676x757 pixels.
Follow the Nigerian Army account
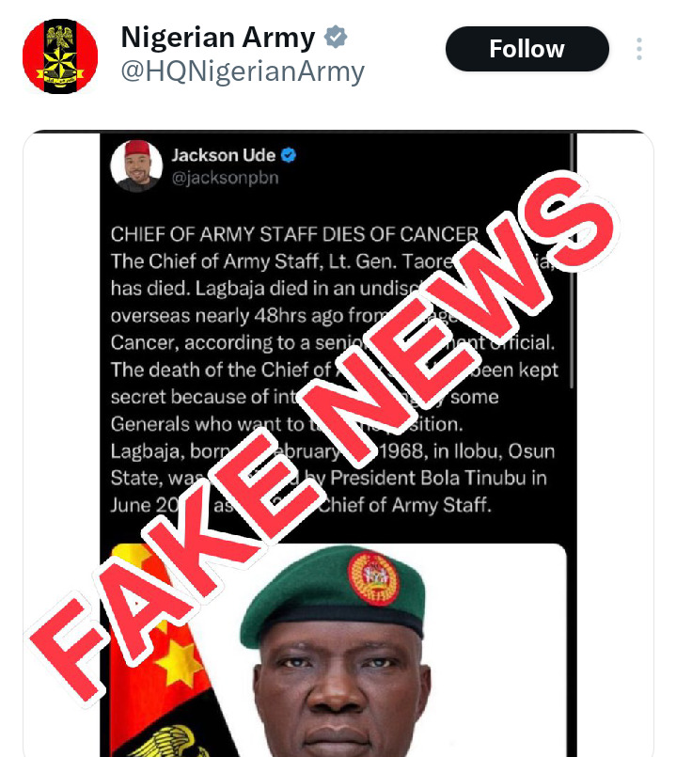[x=527, y=49]
